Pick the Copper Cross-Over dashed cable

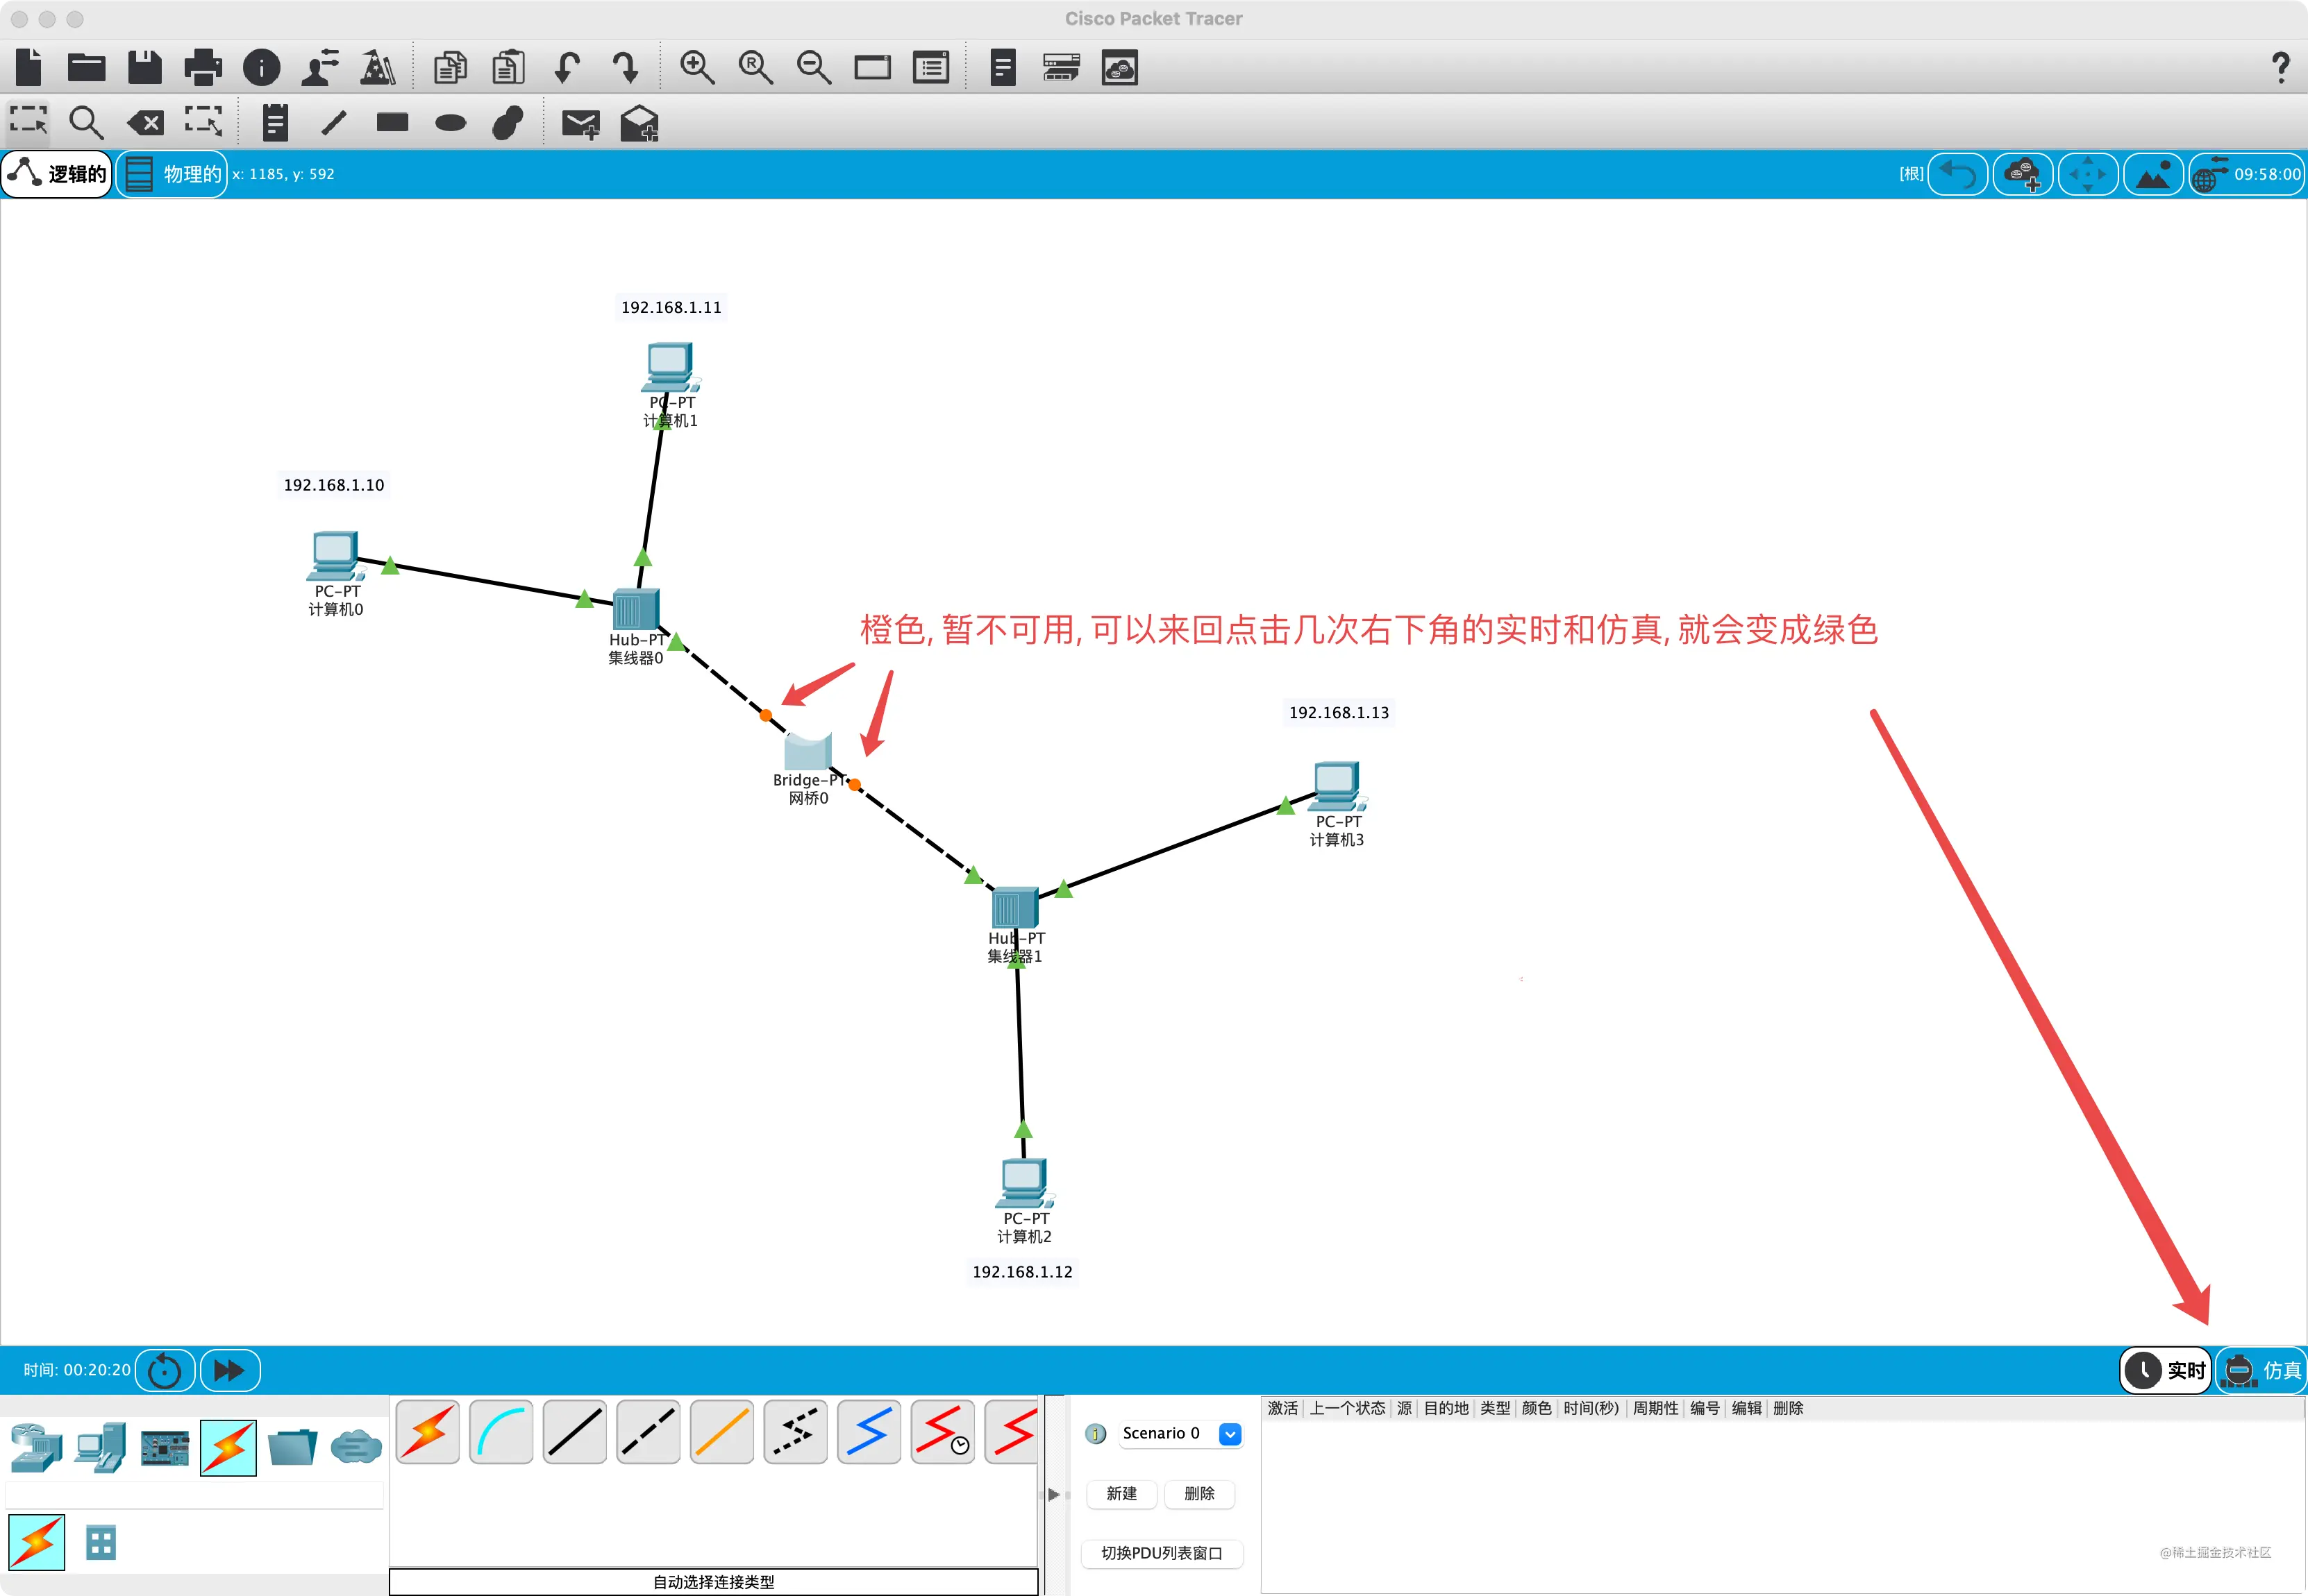(649, 1432)
